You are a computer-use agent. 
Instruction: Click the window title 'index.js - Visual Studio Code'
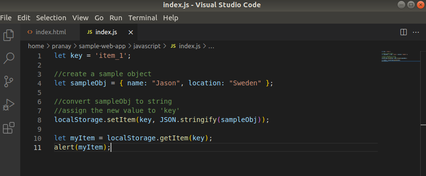click(212, 5)
